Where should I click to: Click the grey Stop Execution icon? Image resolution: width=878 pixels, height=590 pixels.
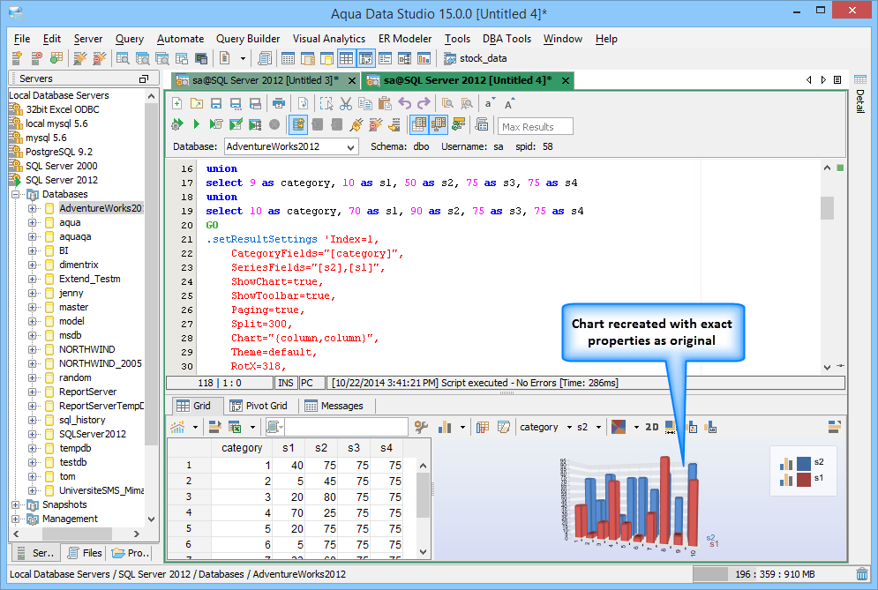point(274,124)
